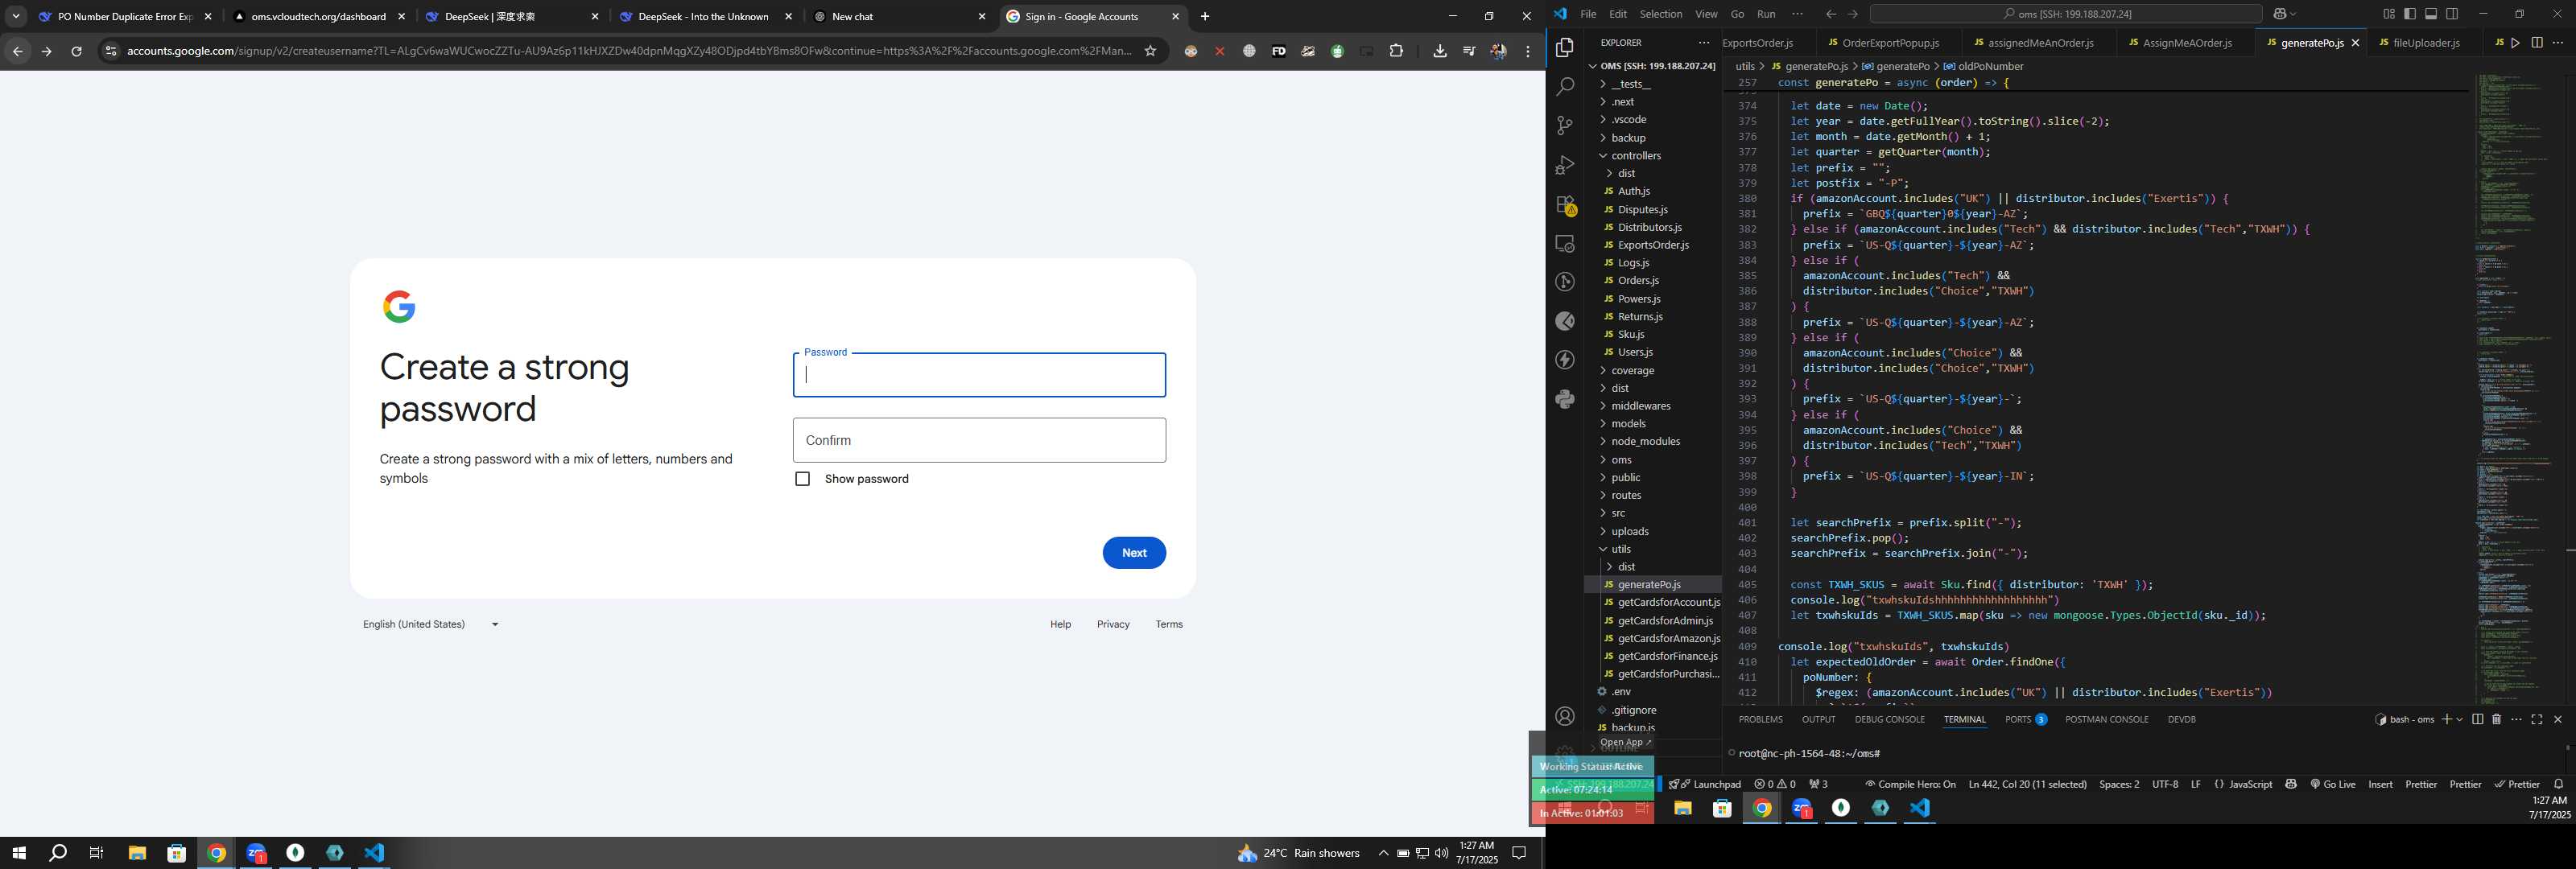The height and width of the screenshot is (869, 2576).
Task: Open Source Control view in VS Code
Action: [1565, 126]
